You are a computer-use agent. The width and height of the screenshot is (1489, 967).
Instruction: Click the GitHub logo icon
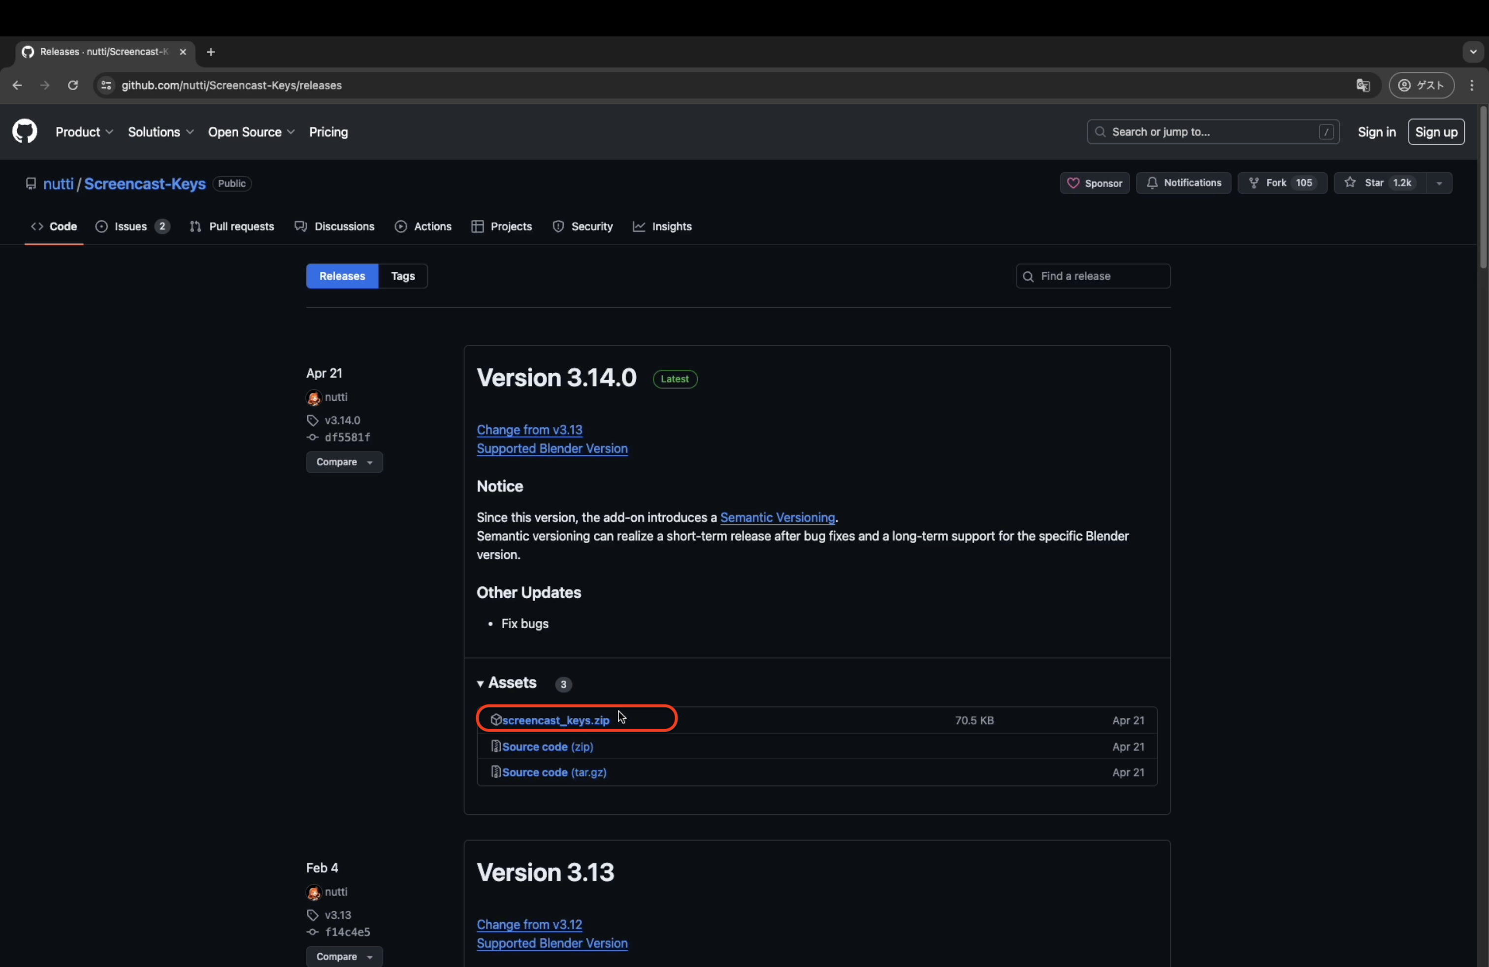(25, 132)
